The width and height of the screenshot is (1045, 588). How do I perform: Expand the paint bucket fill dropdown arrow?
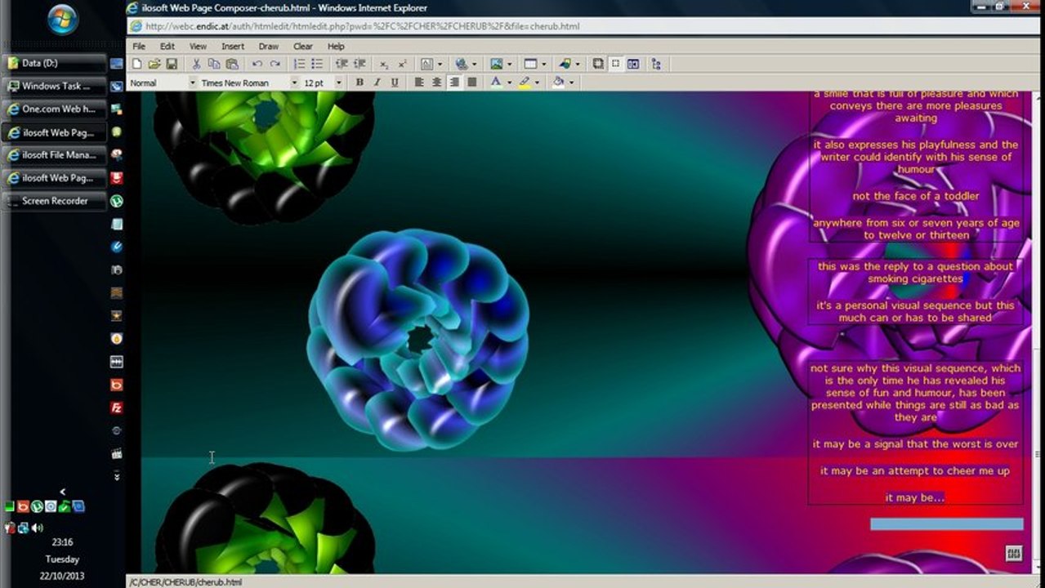[571, 82]
